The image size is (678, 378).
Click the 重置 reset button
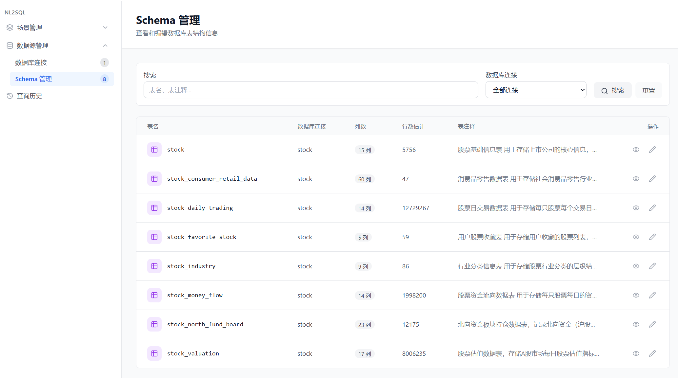tap(648, 90)
